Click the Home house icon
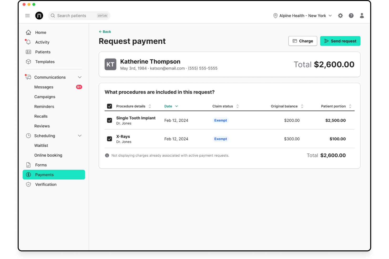Viewport: 389px width, 259px height. click(28, 33)
